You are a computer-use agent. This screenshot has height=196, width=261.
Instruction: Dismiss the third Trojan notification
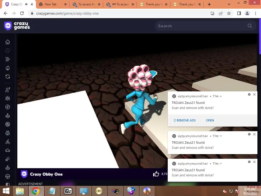254,162
